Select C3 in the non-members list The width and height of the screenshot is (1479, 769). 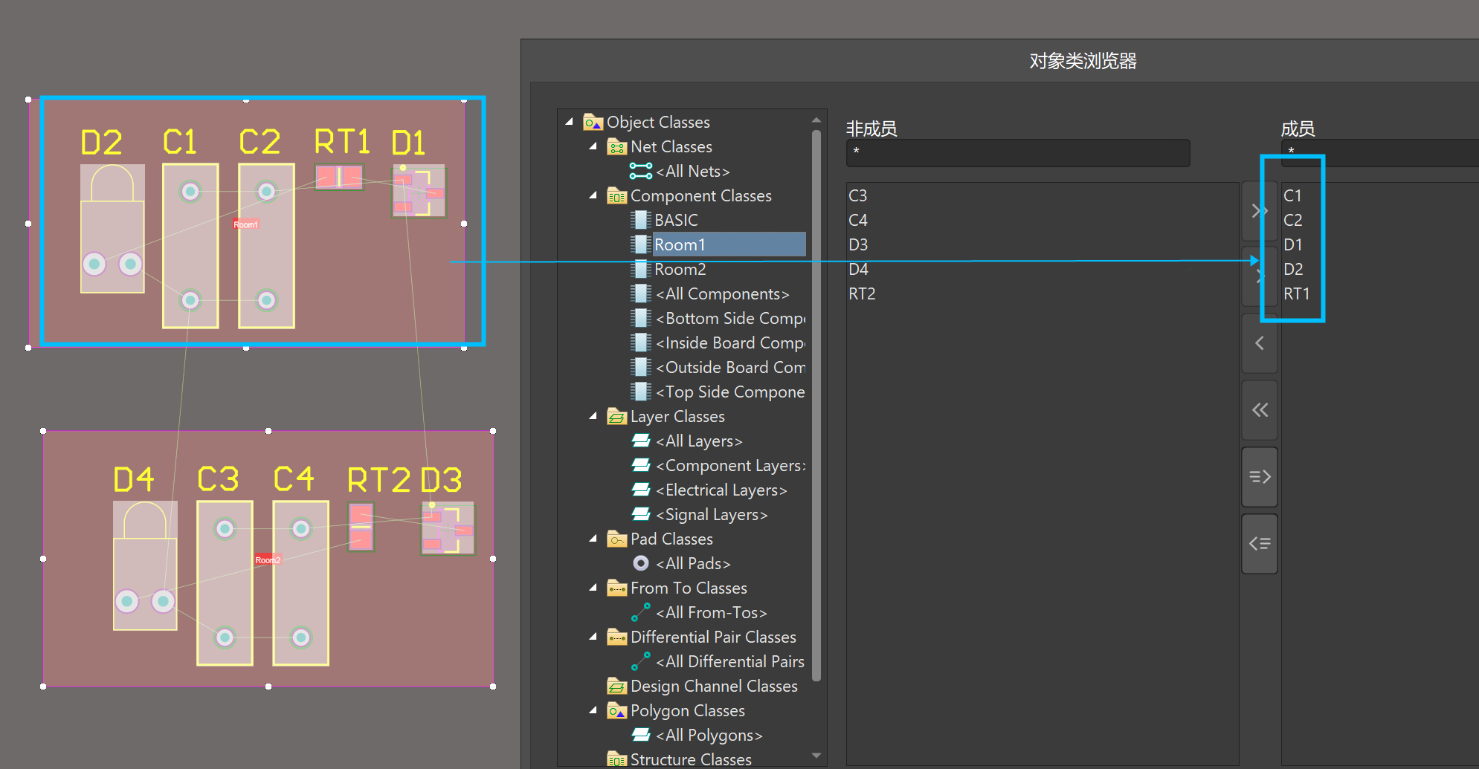[x=857, y=195]
